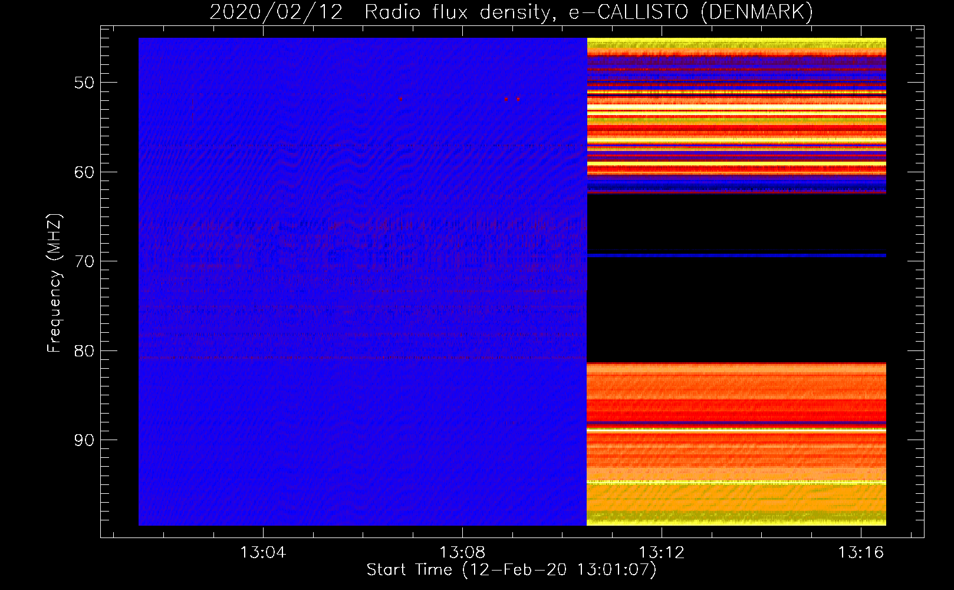Click the 13:08 time tick label
This screenshot has width=954, height=590.
(462, 553)
